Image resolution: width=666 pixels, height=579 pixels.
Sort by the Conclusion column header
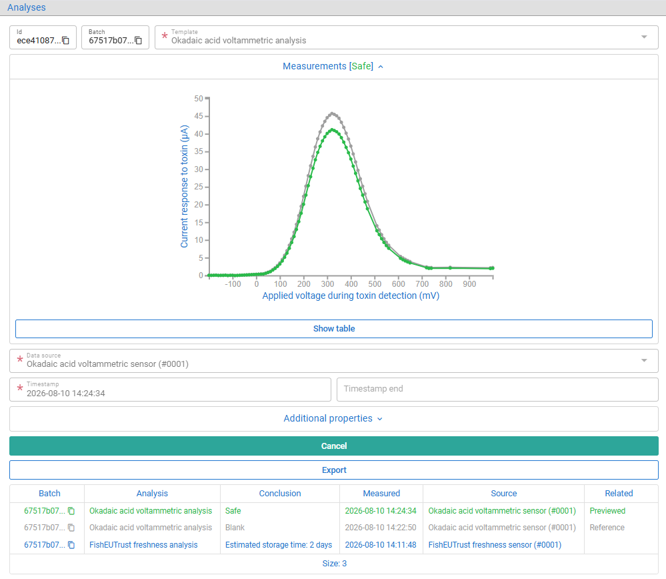(280, 494)
